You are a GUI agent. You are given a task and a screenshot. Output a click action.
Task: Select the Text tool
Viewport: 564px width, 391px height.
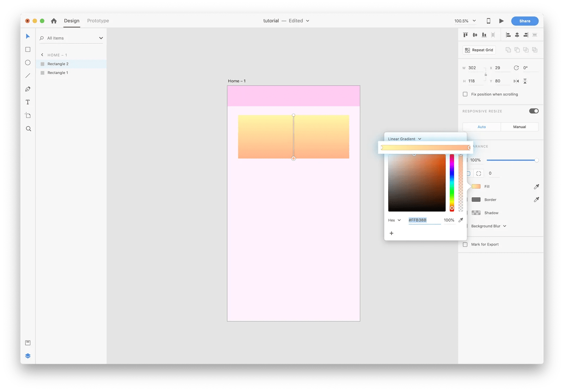28,102
